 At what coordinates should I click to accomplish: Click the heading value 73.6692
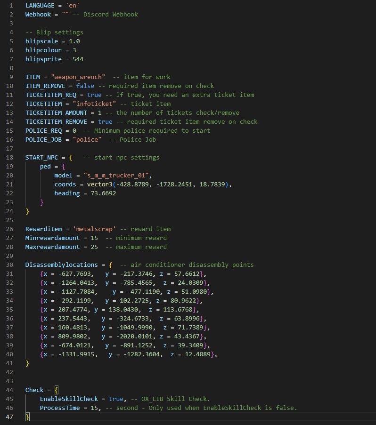[103, 193]
